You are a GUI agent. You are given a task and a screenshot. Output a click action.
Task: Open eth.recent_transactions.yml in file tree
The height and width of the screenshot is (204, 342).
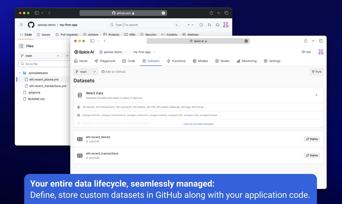coord(48,86)
